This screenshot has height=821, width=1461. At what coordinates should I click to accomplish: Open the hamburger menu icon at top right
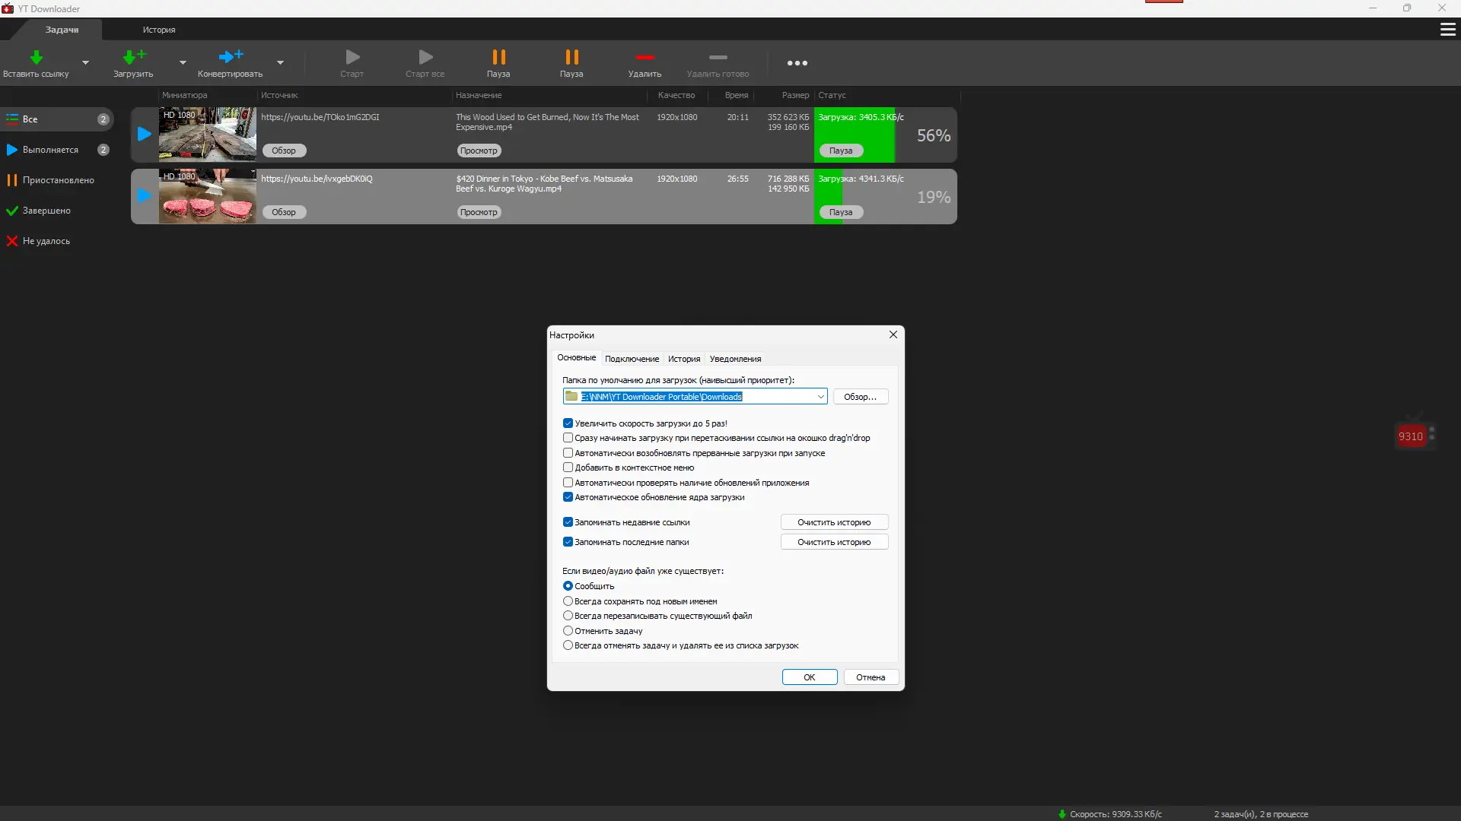(x=1447, y=30)
